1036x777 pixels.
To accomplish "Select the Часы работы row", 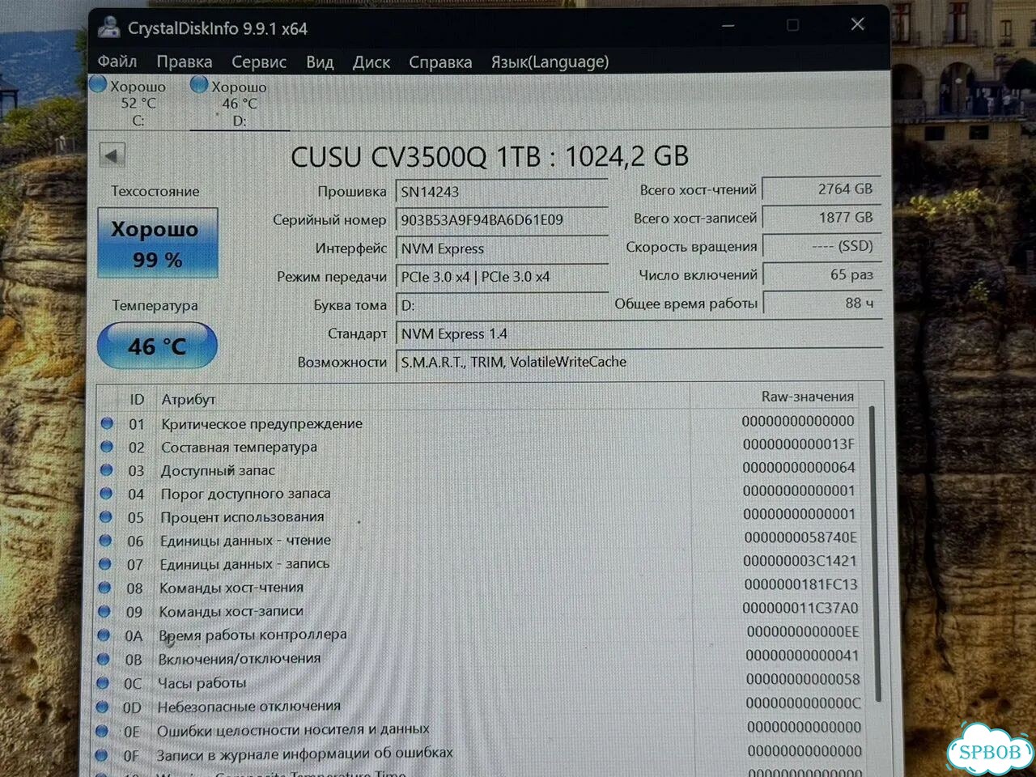I will point(481,681).
